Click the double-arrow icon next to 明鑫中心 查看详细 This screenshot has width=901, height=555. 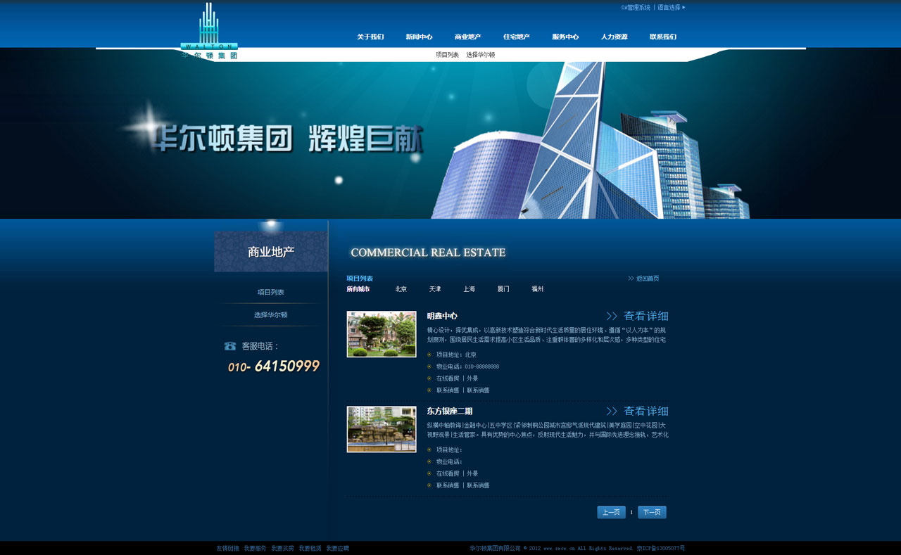[x=612, y=317]
